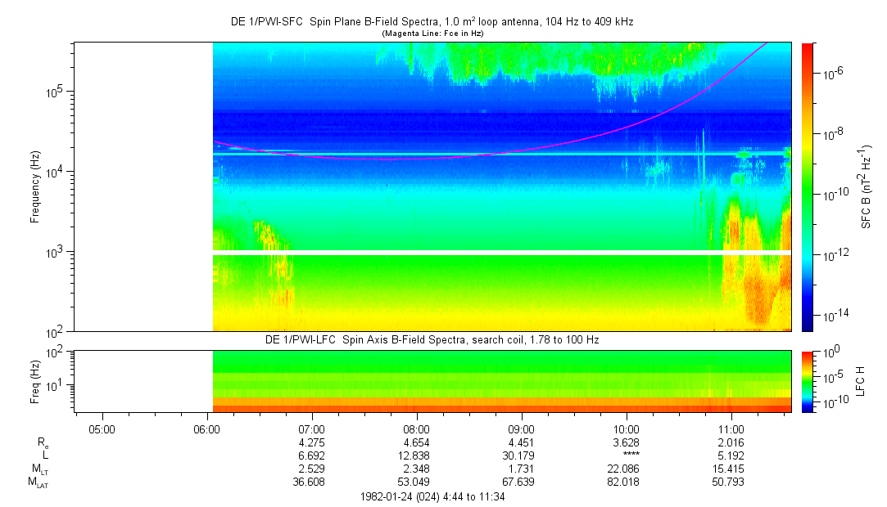
Task: Click the 1982-01-24 date range caption
Action: (x=432, y=497)
